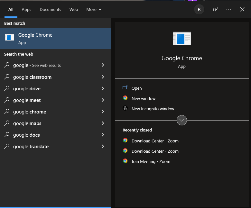The image size is (251, 208).
Task: Click the Google Chrome icon in Best match
Action: [x=9, y=37]
